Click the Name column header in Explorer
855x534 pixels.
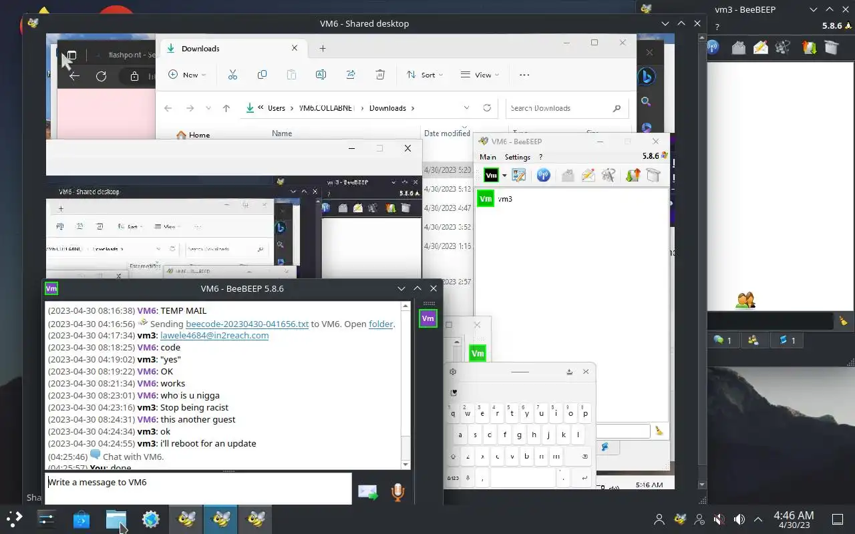pos(282,133)
